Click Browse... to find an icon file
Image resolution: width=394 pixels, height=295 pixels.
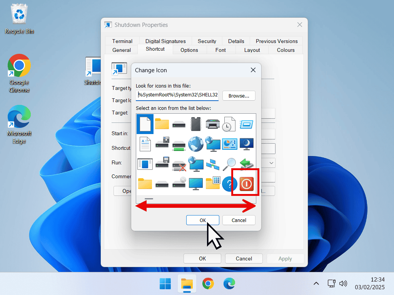(x=239, y=96)
